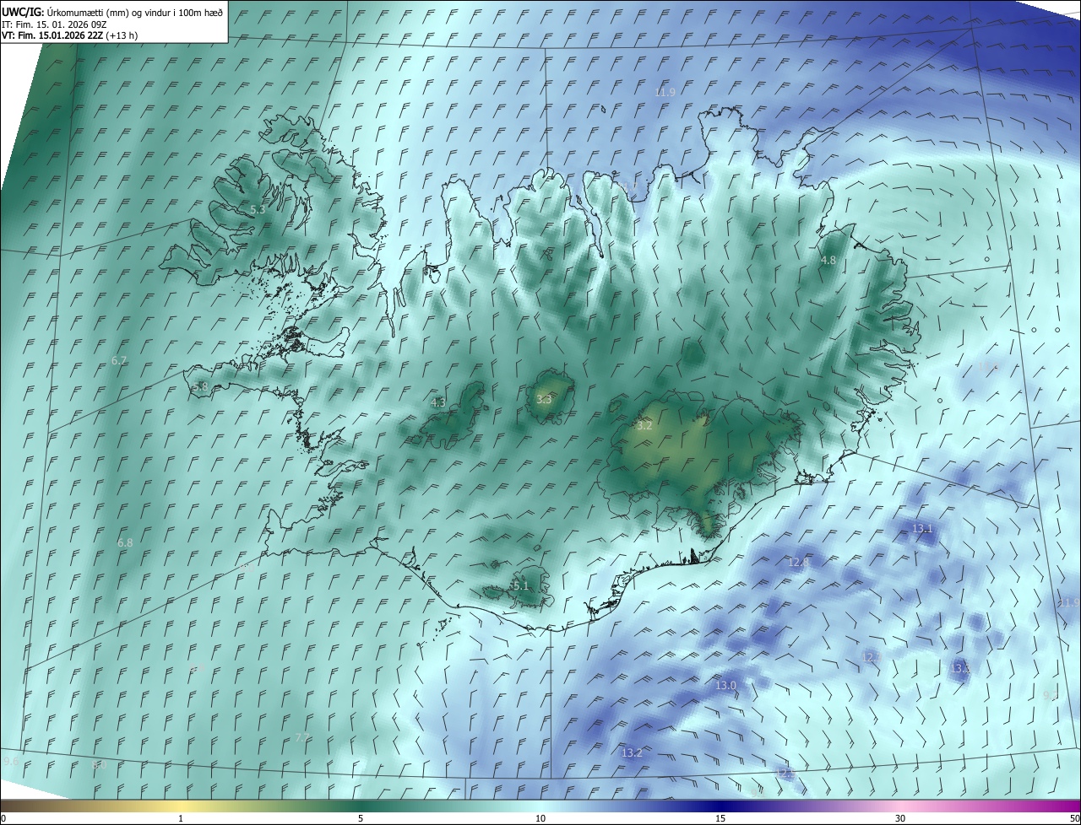
Task: Click the 6.8 value label on the map
Action: click(125, 543)
